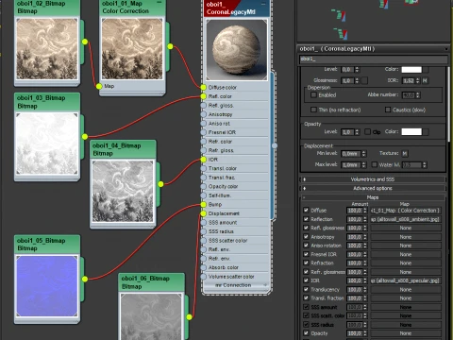
Task: Click the Anisotropy input socket
Action: [x=204, y=114]
